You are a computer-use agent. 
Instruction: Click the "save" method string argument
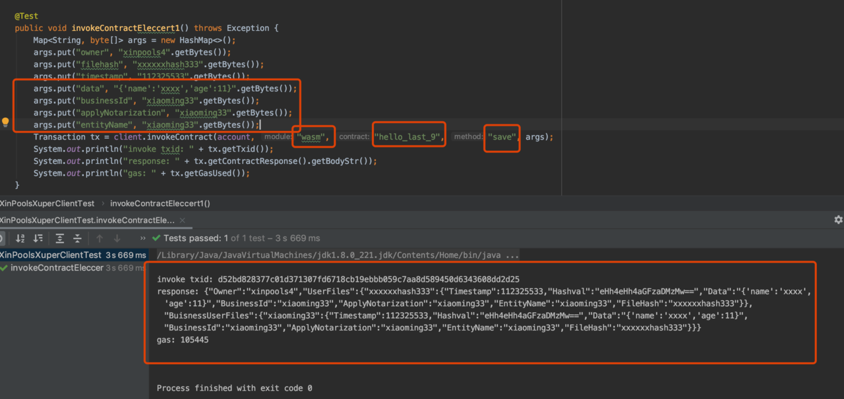502,137
